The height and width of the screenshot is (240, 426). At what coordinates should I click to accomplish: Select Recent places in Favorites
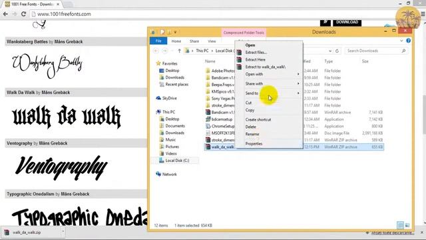(176, 85)
